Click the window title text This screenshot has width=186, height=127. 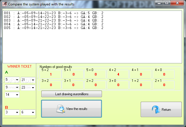coord(41,4)
